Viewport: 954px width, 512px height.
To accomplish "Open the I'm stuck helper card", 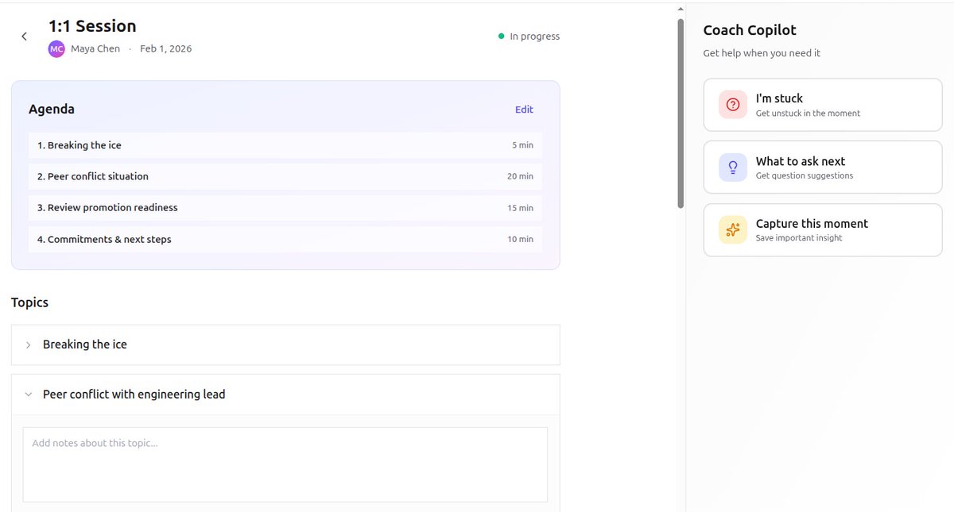I will 823,105.
